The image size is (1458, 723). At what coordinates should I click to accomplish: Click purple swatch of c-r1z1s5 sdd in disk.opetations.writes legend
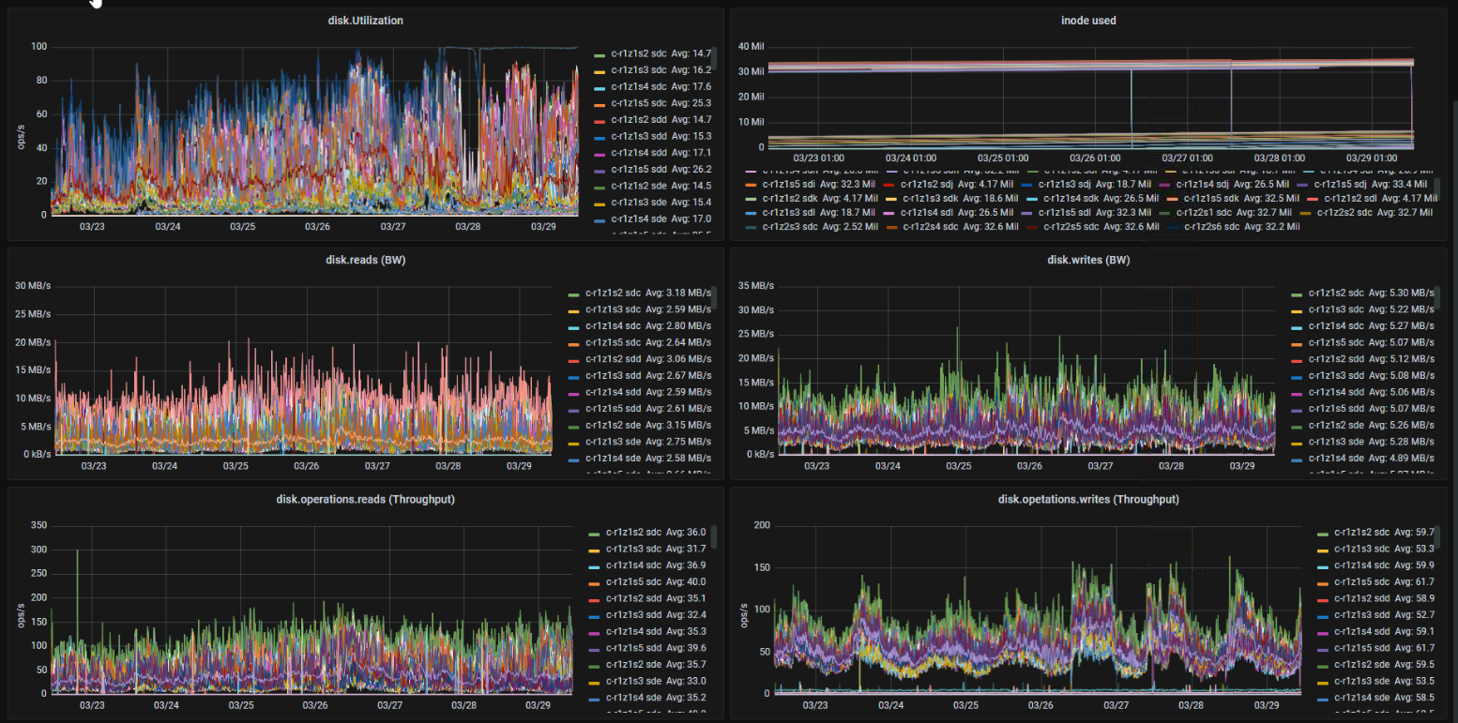click(1323, 648)
